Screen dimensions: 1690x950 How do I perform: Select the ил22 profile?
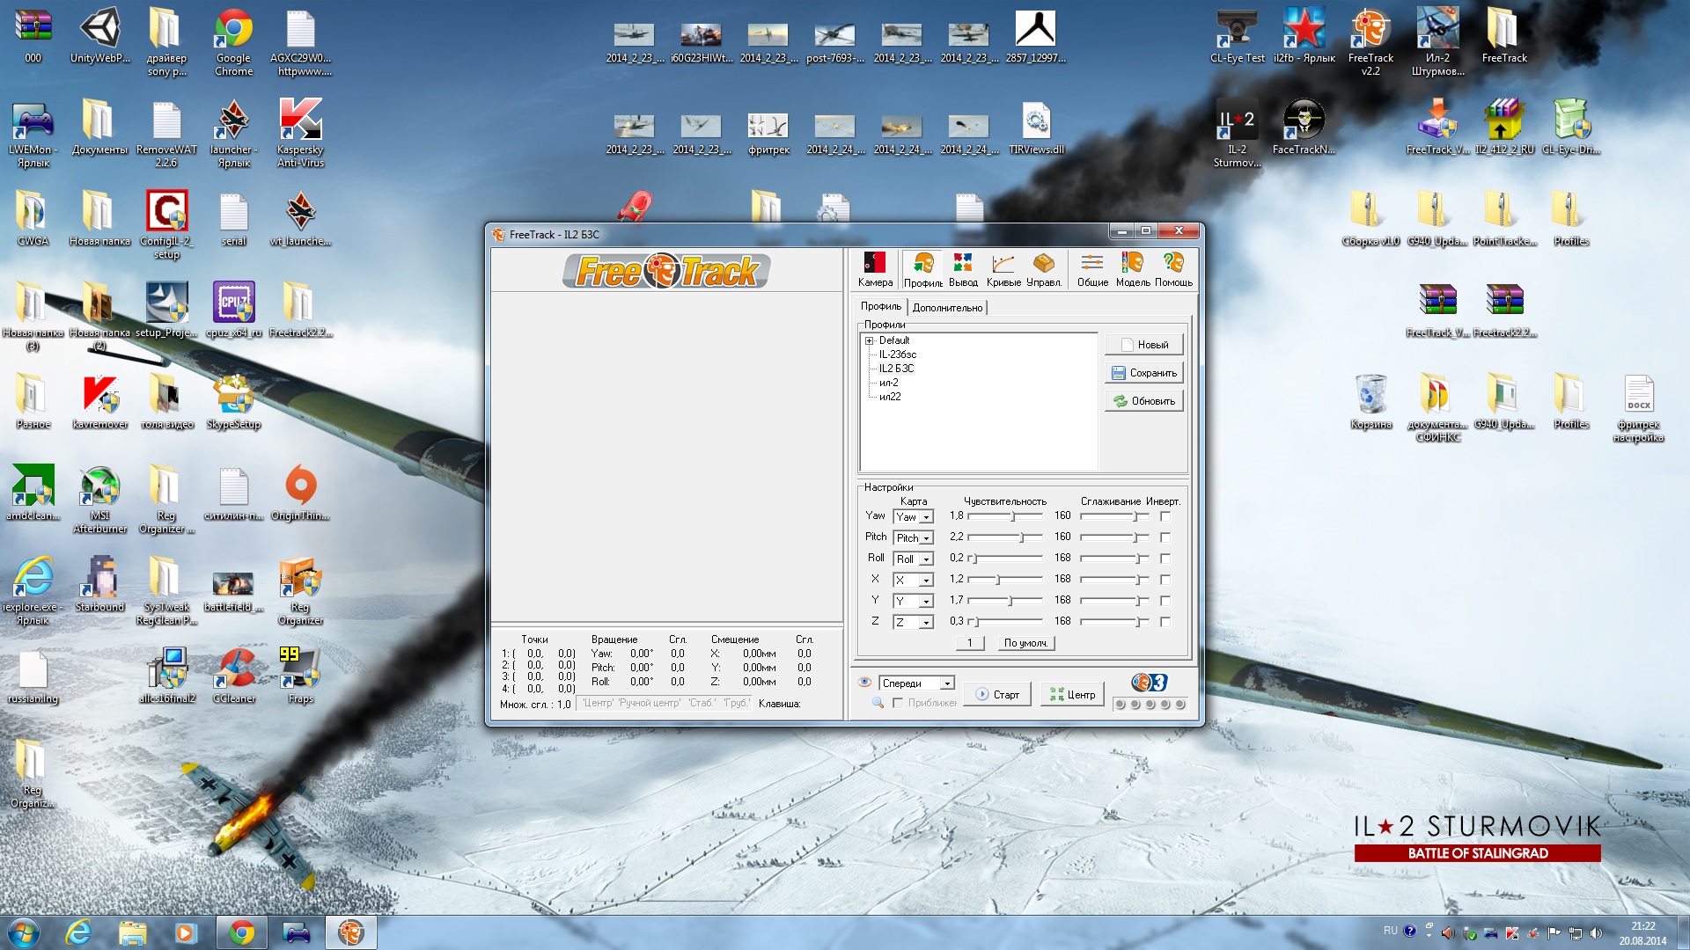[x=890, y=397]
